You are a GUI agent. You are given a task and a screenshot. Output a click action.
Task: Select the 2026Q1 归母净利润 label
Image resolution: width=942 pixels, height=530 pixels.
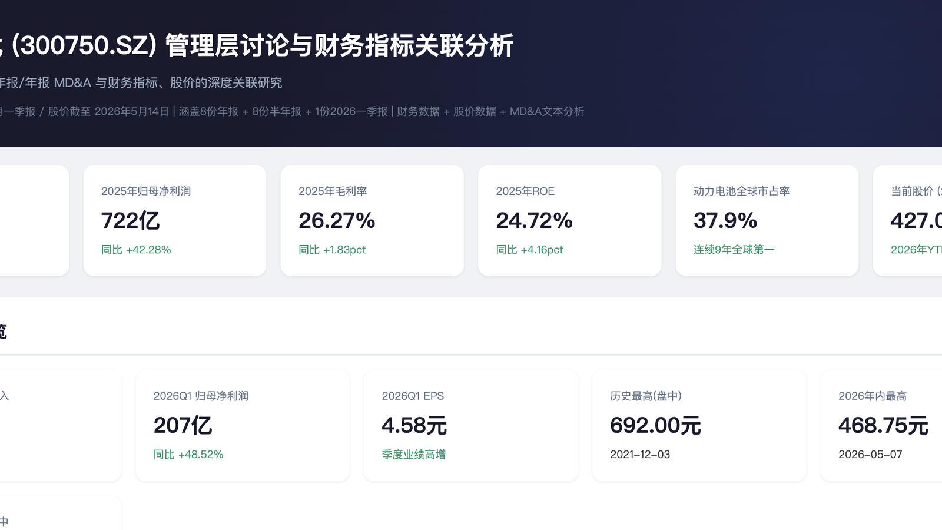tap(201, 396)
